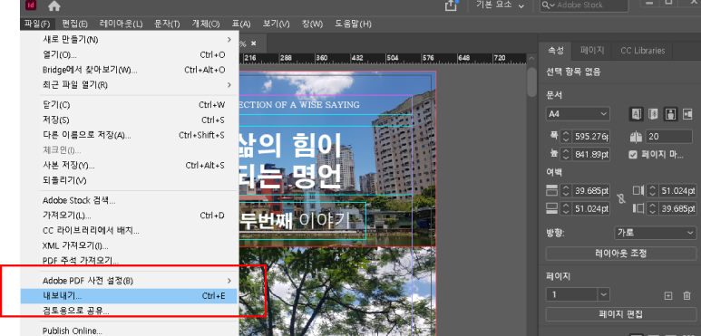
Task: Open the 창(W) menu
Action: [x=312, y=24]
